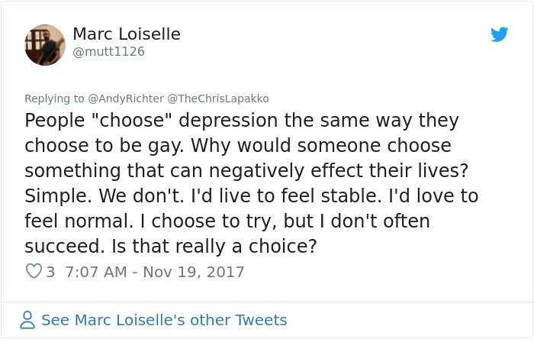
Task: Open Marc Loiselle's profile avatar photo
Action: (x=45, y=44)
